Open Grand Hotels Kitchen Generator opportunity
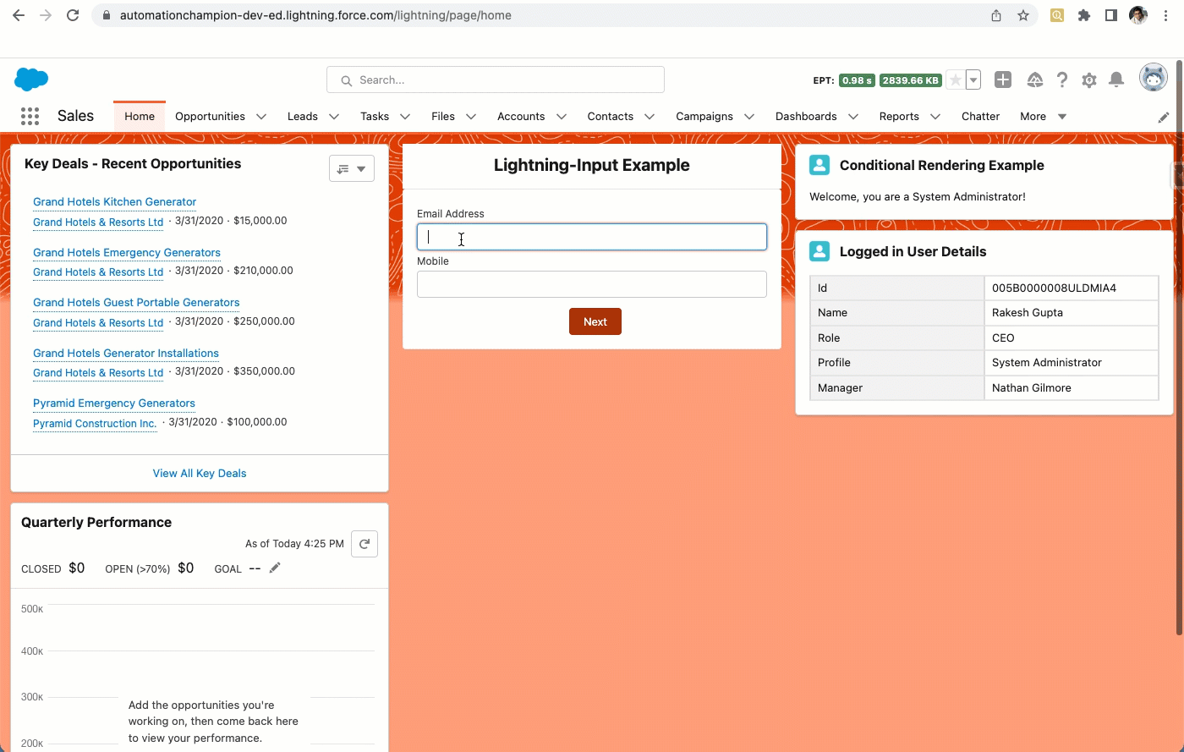Screen dimensions: 1184x752 (x=114, y=201)
